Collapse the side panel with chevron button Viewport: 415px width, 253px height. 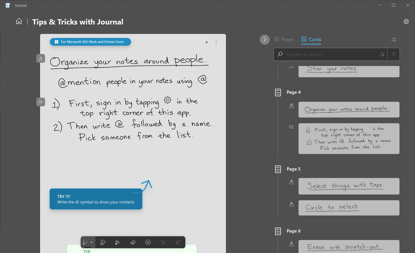(265, 39)
